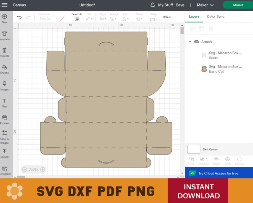
Task: Open the hamburger menu
Action: [4, 5]
